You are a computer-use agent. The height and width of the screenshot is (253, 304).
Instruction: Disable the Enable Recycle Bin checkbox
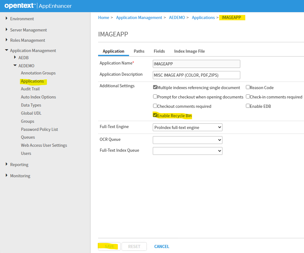click(x=155, y=115)
